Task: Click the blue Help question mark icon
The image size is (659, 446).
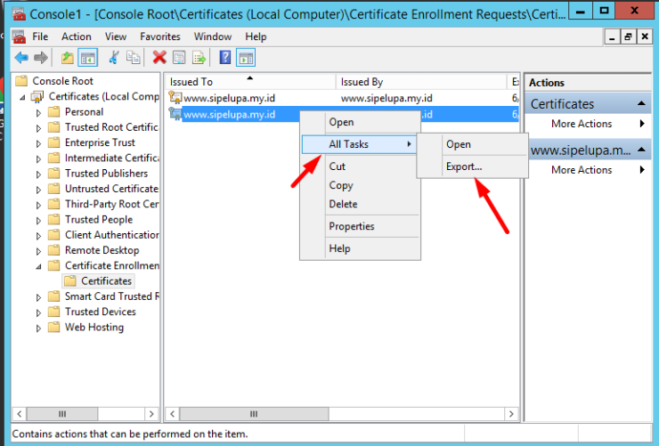Action: [225, 58]
